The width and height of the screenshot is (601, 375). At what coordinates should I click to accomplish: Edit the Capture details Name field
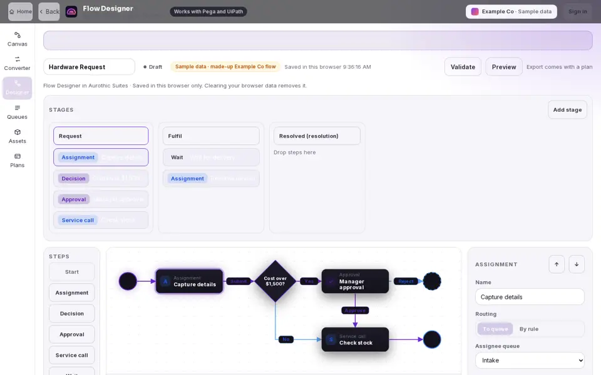(530, 297)
